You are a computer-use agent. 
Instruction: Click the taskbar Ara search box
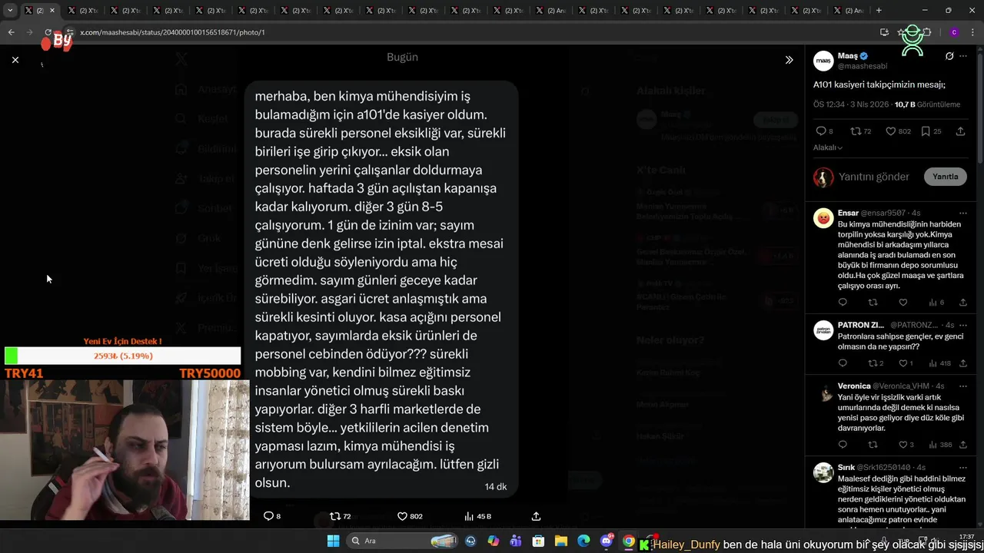click(403, 541)
